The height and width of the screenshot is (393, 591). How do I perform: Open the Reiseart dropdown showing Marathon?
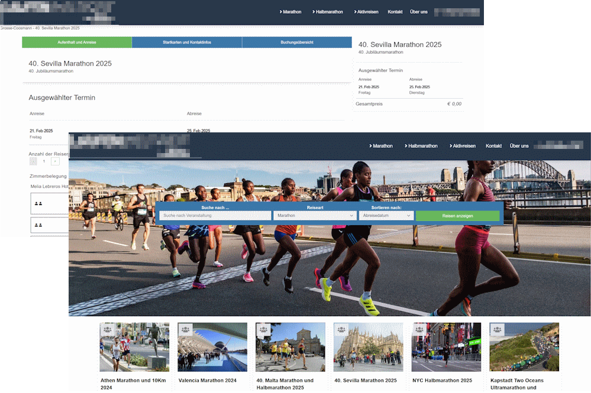314,216
